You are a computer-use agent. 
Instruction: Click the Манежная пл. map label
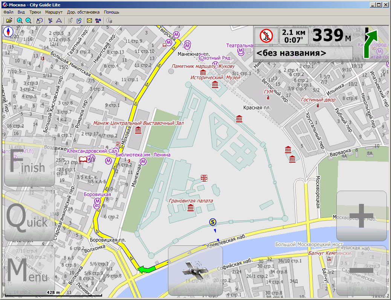coord(194,54)
